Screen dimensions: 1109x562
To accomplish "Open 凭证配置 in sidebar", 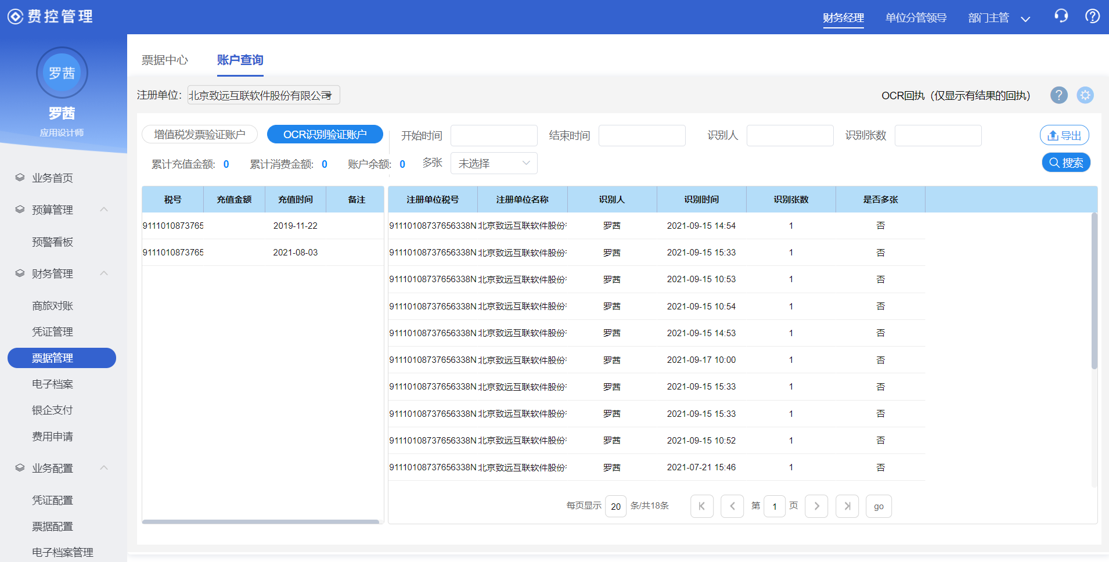I will tap(52, 500).
